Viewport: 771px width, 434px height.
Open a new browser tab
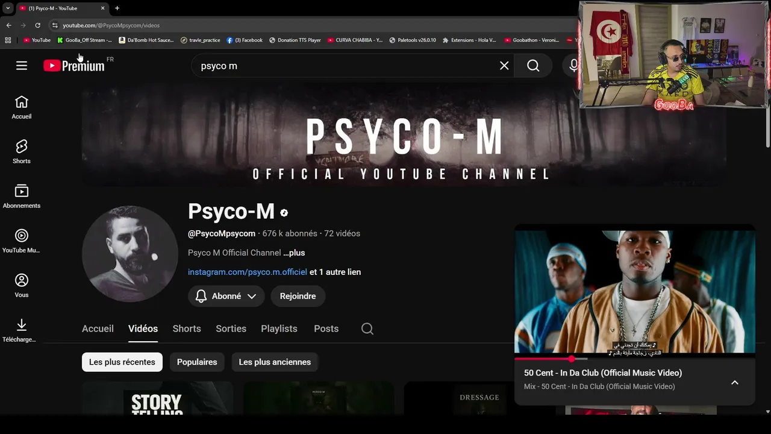tap(117, 8)
